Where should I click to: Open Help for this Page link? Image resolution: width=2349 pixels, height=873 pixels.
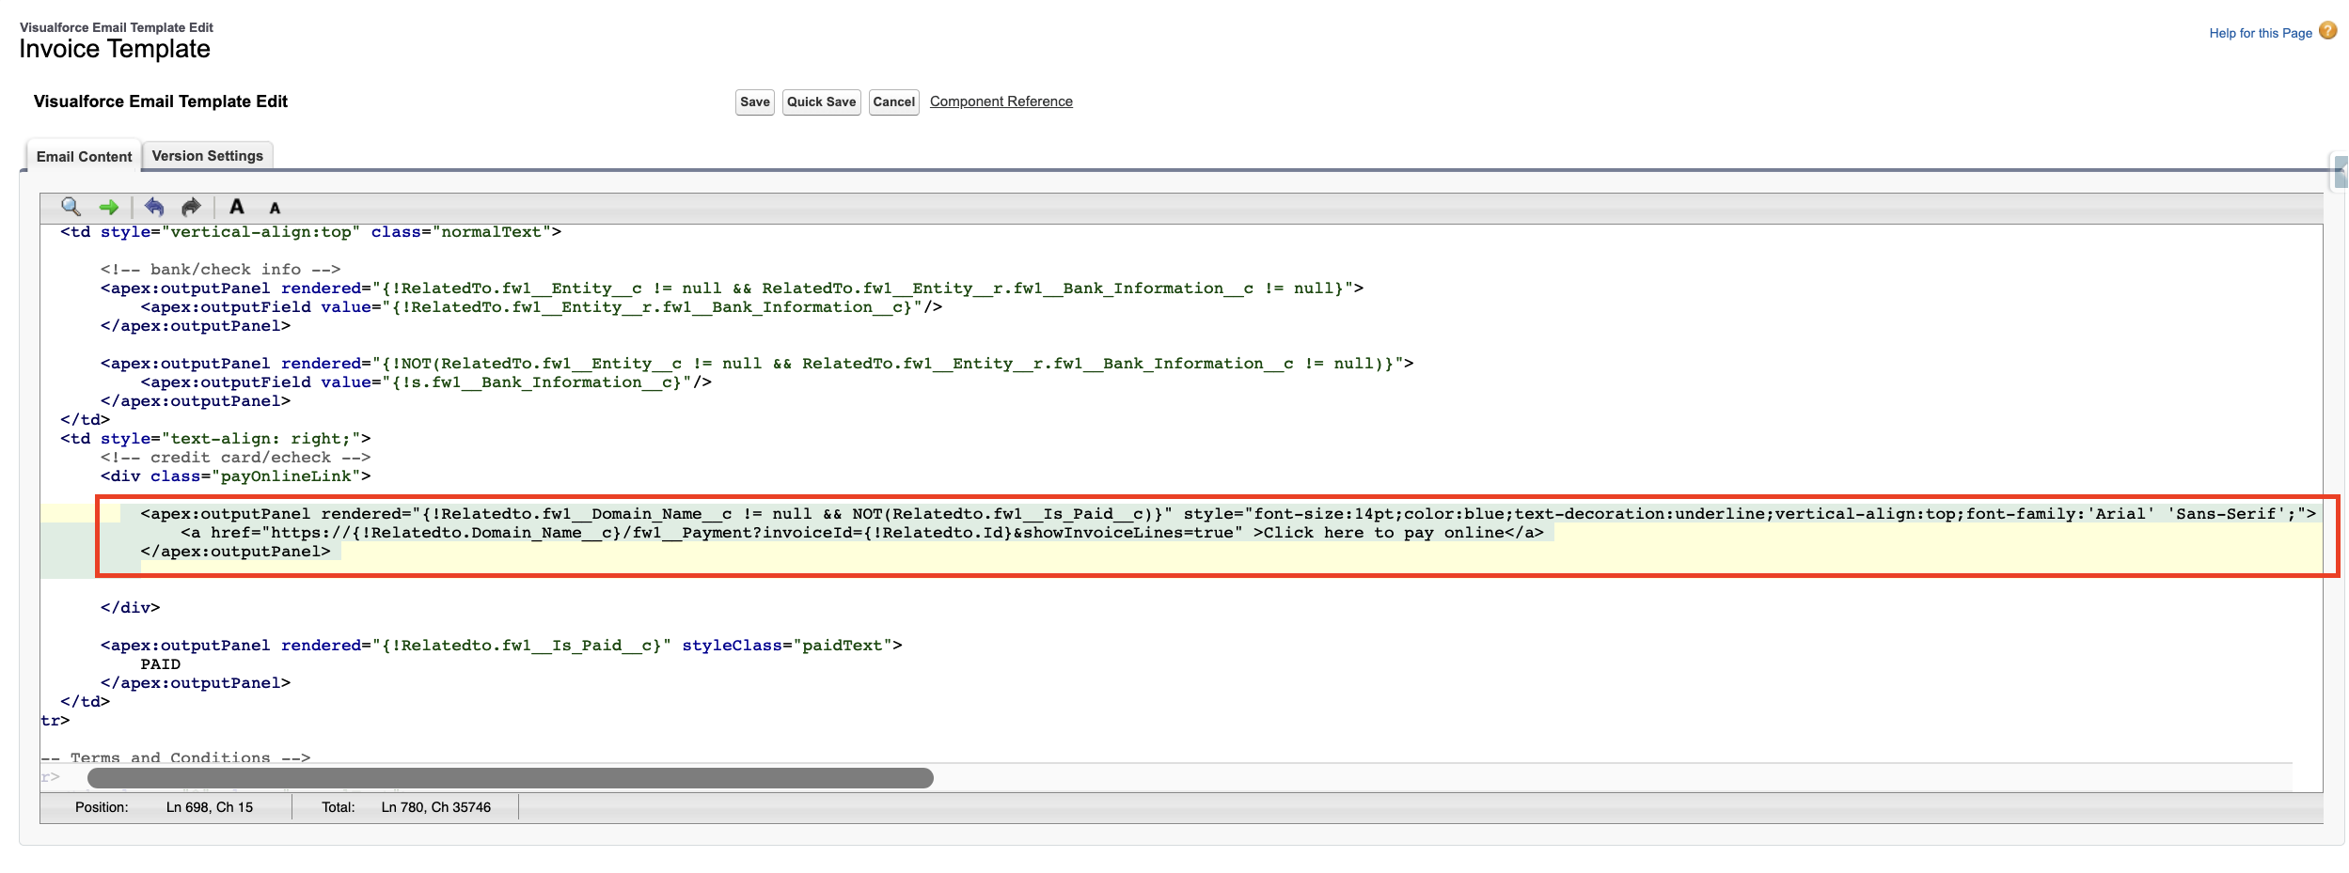[x=2261, y=33]
